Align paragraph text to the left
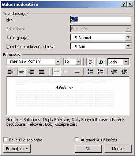The image size is (135, 156). pos(10,71)
